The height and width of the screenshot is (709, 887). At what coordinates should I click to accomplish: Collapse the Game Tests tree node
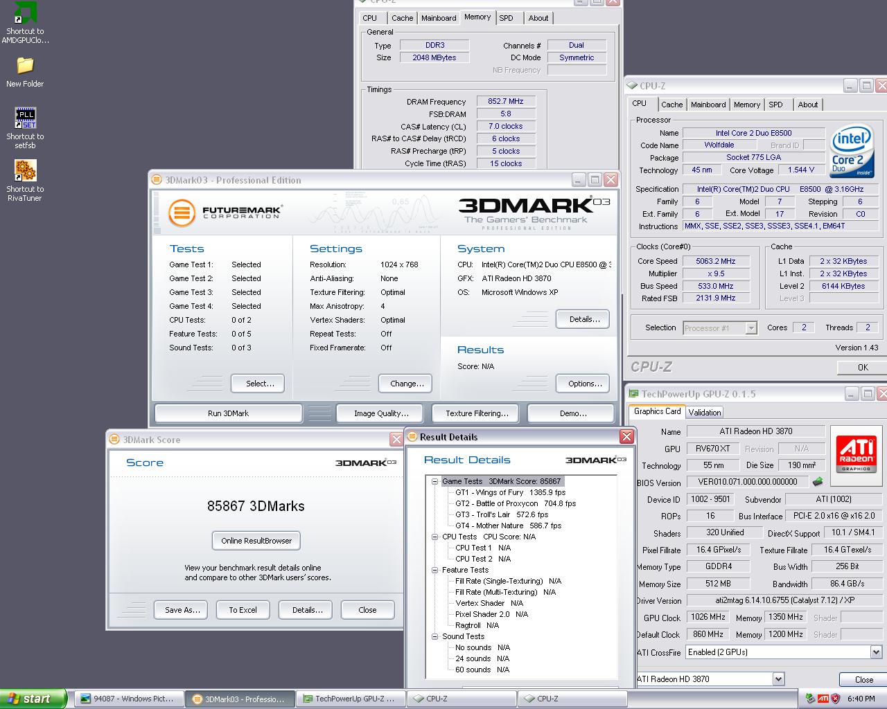[x=434, y=481]
